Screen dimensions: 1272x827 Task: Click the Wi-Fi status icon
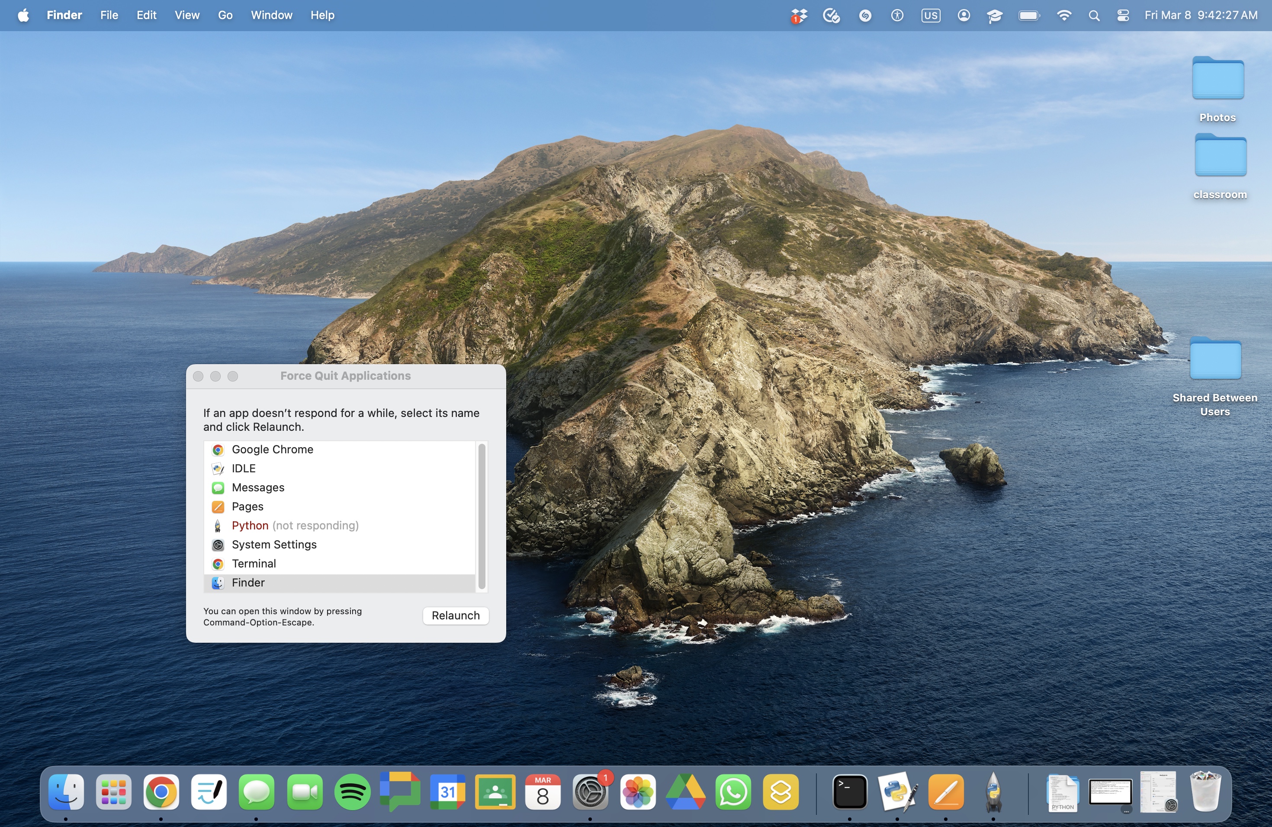click(x=1063, y=16)
